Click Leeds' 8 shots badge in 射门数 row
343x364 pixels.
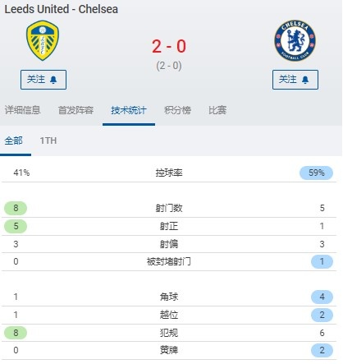click(16, 208)
